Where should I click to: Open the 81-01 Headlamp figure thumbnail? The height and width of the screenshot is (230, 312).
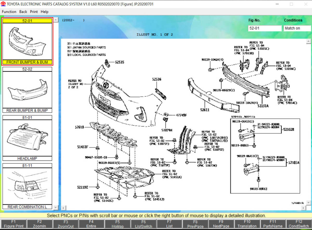27,138
